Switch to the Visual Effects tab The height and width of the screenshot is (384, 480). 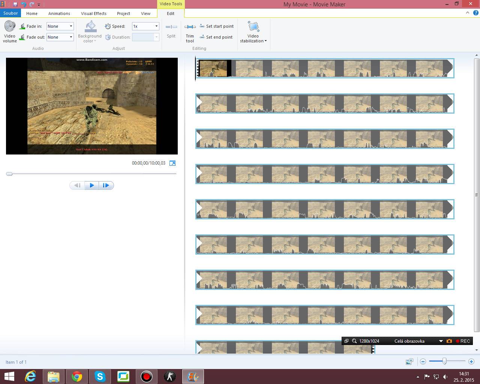[94, 13]
